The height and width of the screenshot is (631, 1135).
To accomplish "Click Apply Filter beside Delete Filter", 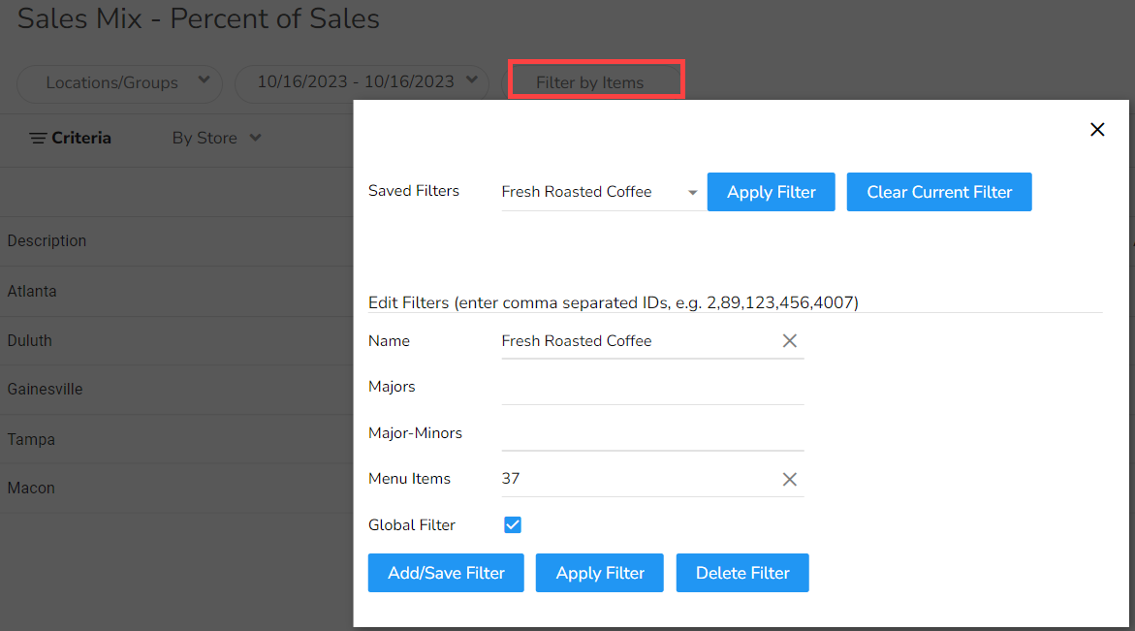I will (x=599, y=573).
